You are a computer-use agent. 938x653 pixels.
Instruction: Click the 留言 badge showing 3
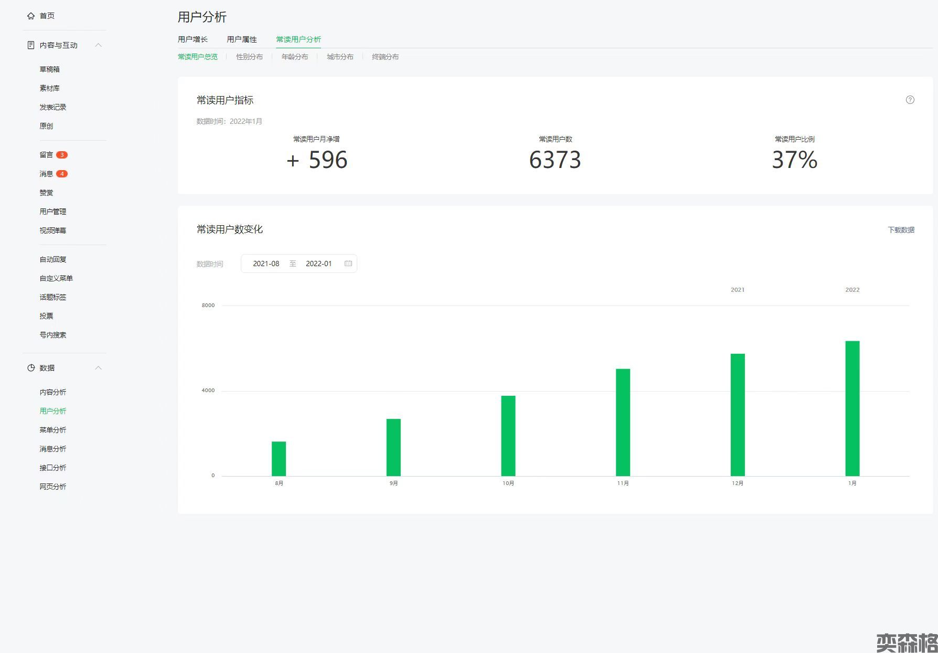(x=62, y=155)
